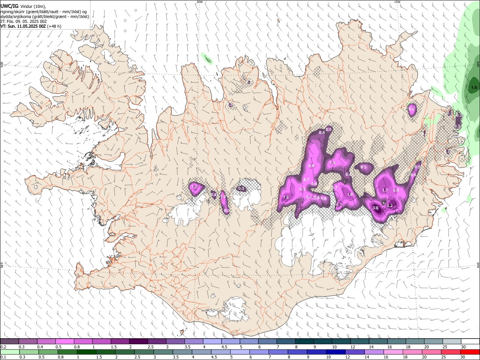480x360 pixels.
Task: Pick the deep blue 10 swatch in lower legend
Action: click(x=336, y=352)
